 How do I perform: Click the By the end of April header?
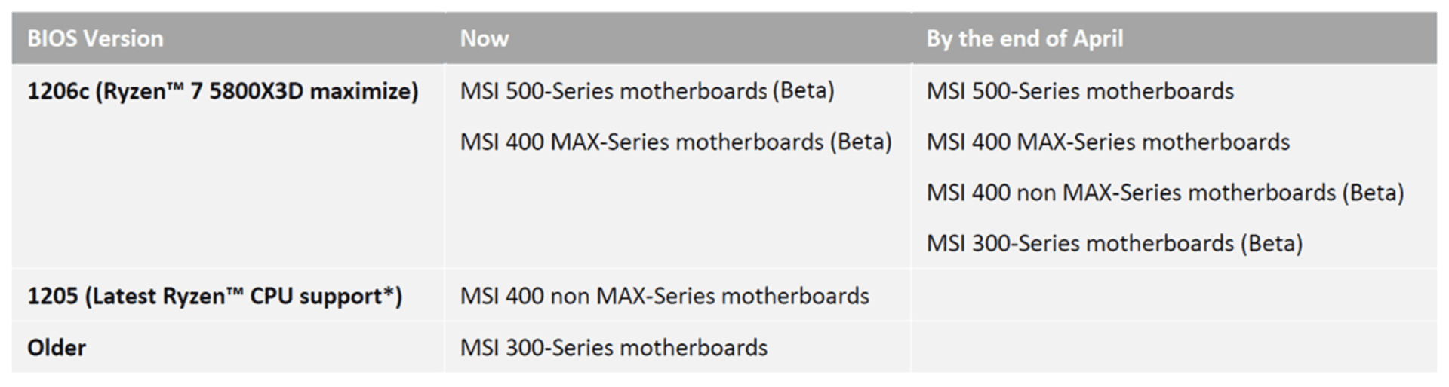1024,38
